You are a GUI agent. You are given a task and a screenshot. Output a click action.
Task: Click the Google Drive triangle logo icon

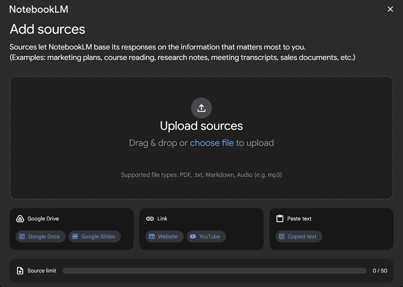(x=20, y=219)
